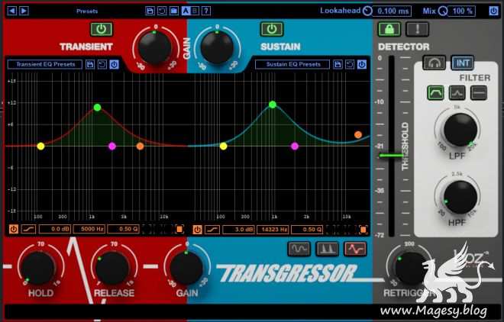Click the Sustain gain knob
Image resolution: width=504 pixels, height=322 pixels.
tap(217, 47)
